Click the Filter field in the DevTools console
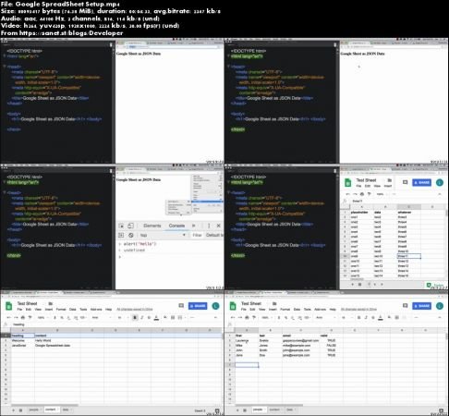The image size is (449, 416). [x=197, y=235]
